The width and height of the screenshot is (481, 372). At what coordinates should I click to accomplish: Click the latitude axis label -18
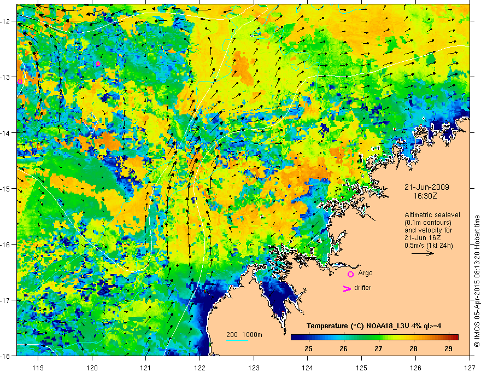(5, 356)
